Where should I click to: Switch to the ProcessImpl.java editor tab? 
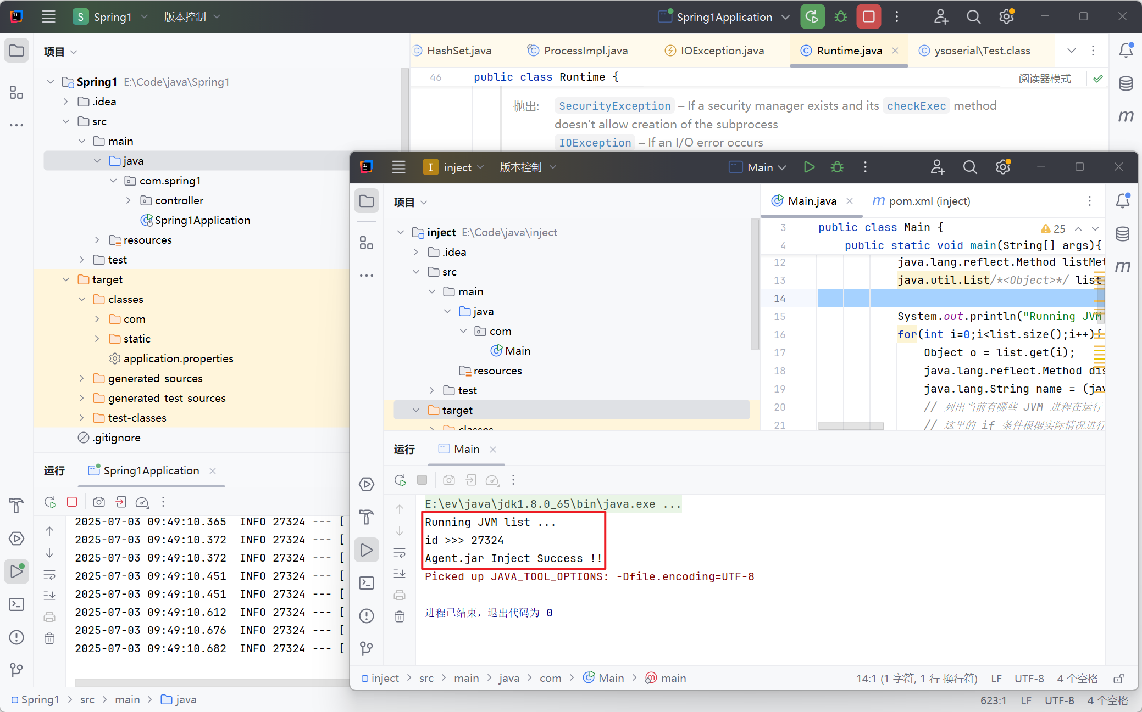[578, 51]
